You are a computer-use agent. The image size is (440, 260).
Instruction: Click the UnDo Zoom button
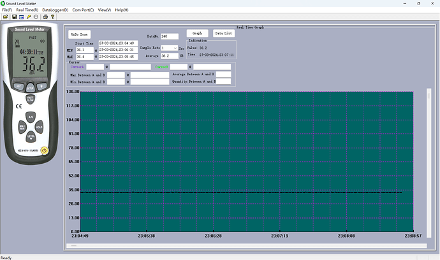(x=80, y=33)
